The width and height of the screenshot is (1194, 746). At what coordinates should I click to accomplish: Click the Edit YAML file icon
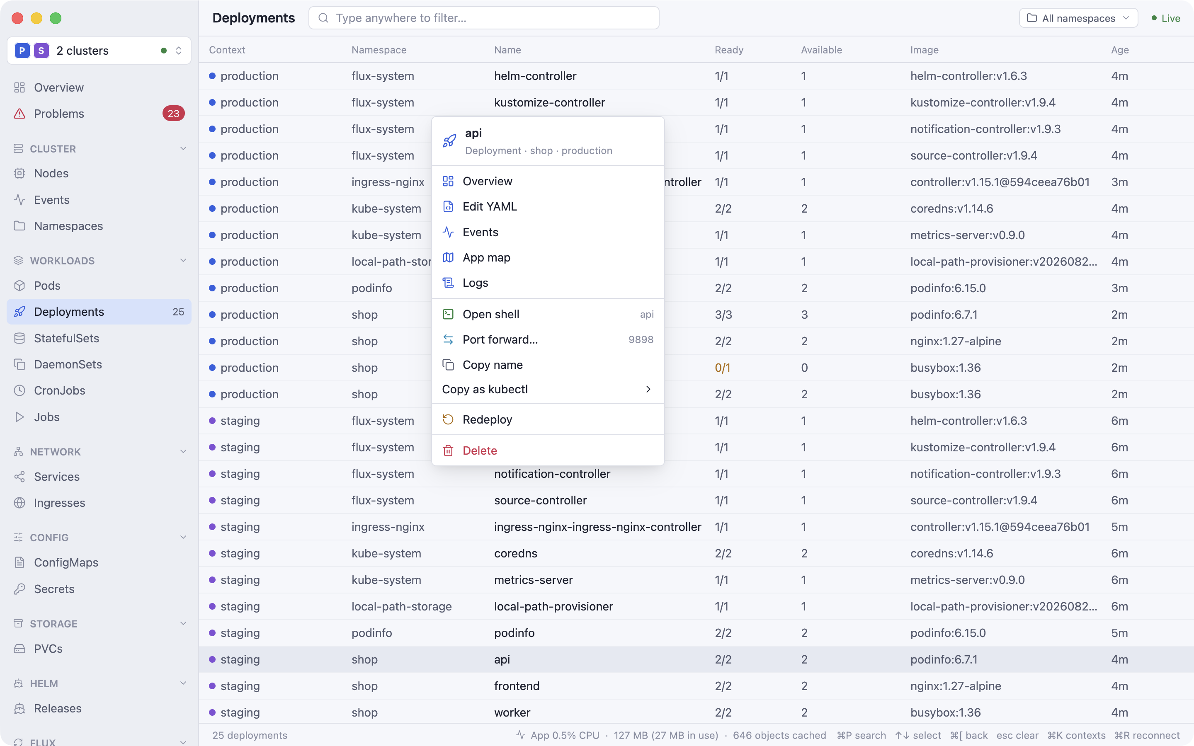[x=448, y=206]
